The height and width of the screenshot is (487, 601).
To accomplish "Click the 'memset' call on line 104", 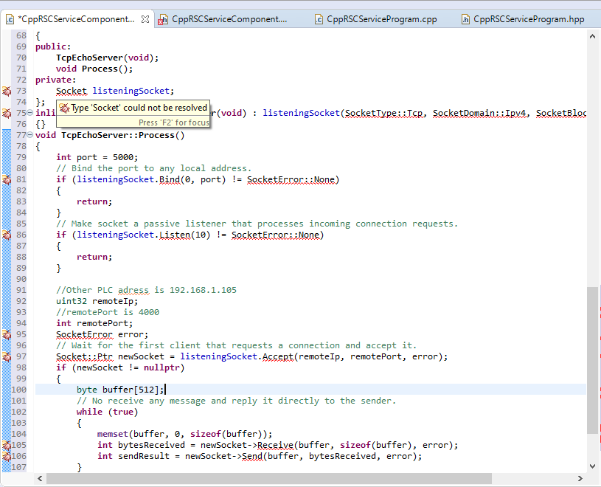I will pyautogui.click(x=113, y=434).
